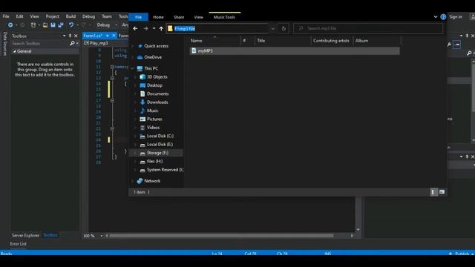Click the wrench icon in right panel

pos(449,44)
